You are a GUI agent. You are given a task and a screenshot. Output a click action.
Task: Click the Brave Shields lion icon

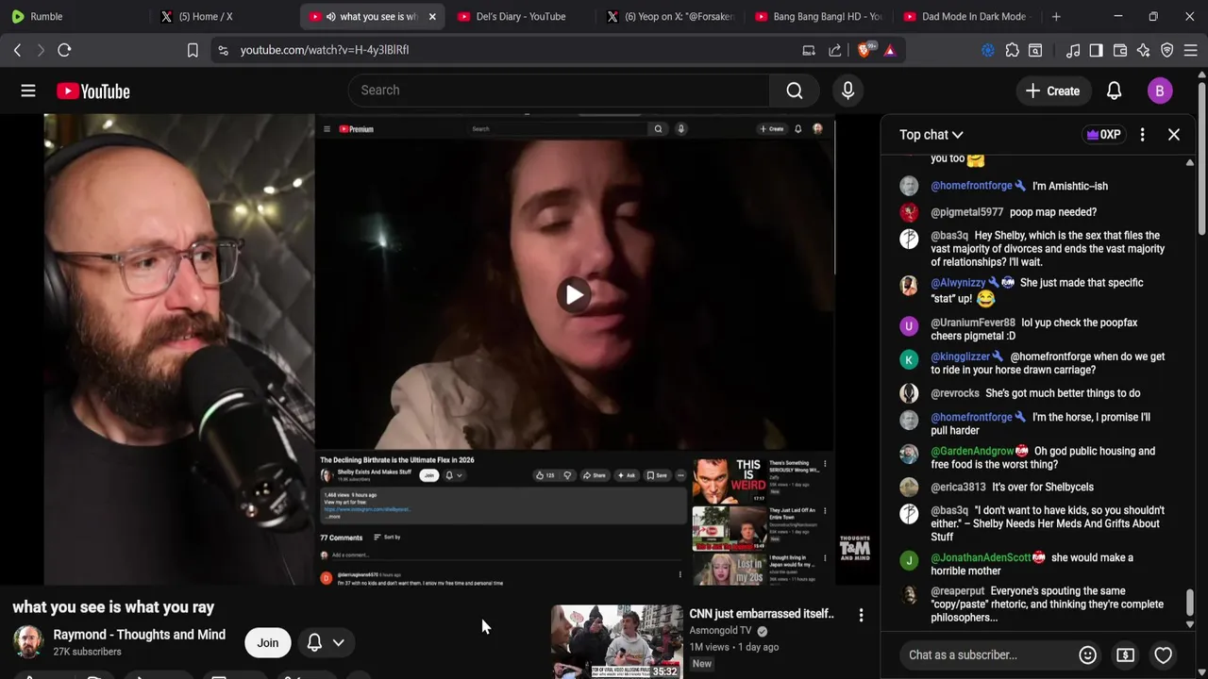tap(864, 50)
